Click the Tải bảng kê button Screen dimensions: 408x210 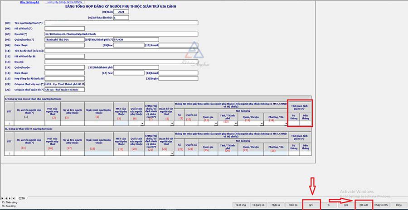[x=258, y=205]
